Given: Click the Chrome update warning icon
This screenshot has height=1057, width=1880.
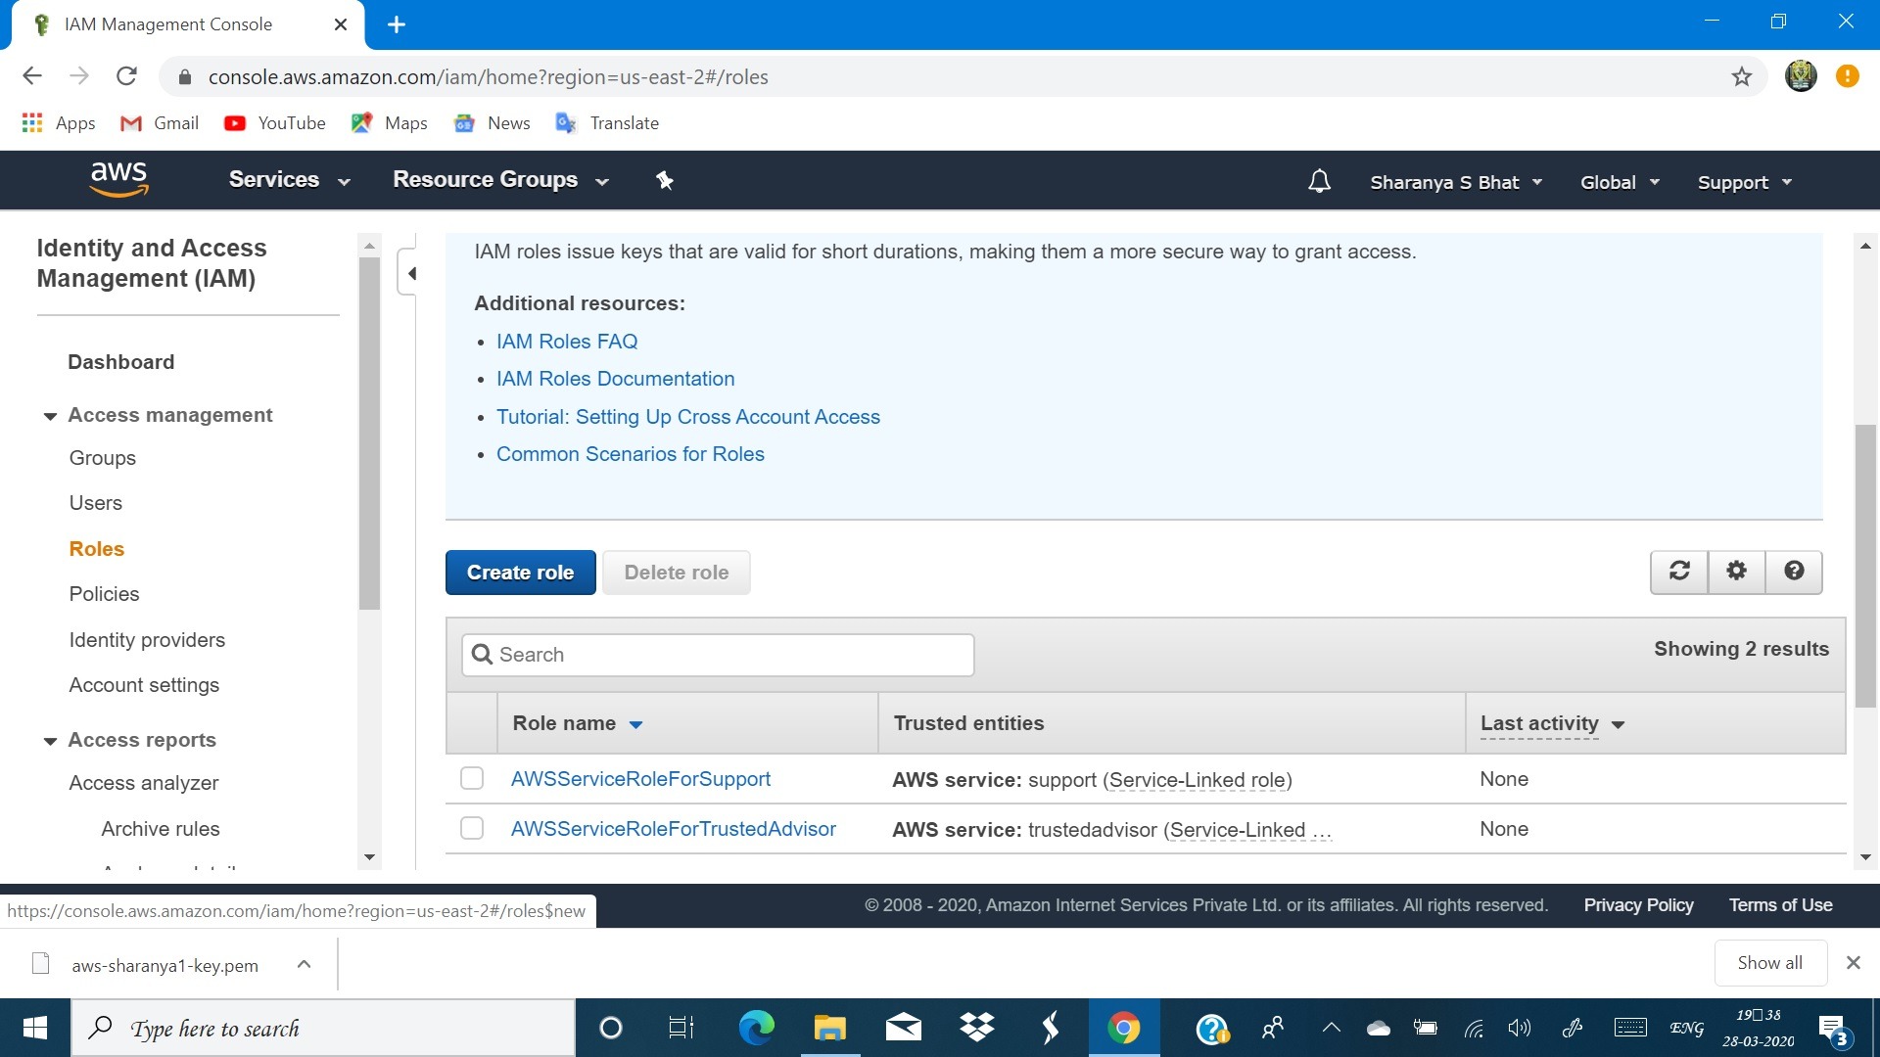Looking at the screenshot, I should coord(1847,75).
